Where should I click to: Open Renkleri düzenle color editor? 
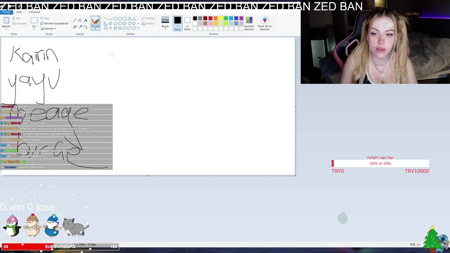[249, 24]
